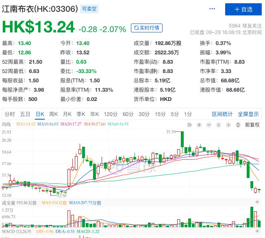The image size is (265, 238).
Task: Click the chart settings icon beside 前复权
Action: coord(238,125)
